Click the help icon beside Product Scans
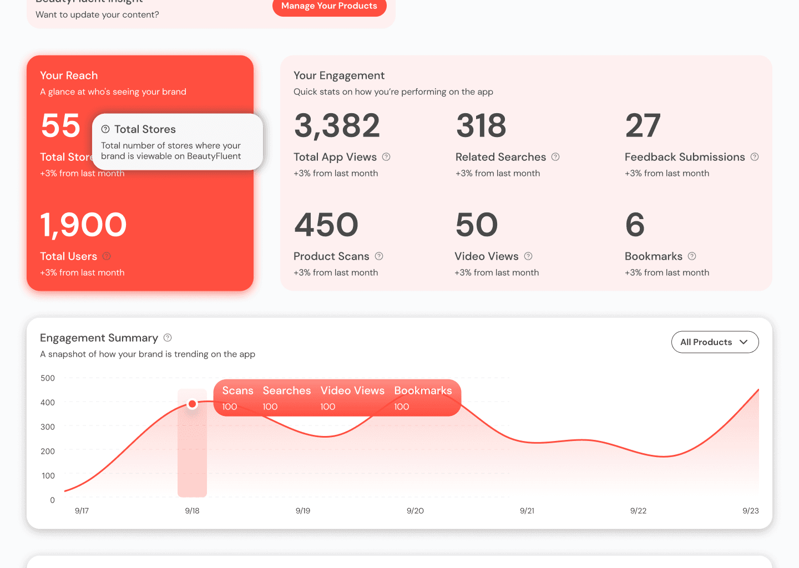This screenshot has width=799, height=568. click(379, 256)
